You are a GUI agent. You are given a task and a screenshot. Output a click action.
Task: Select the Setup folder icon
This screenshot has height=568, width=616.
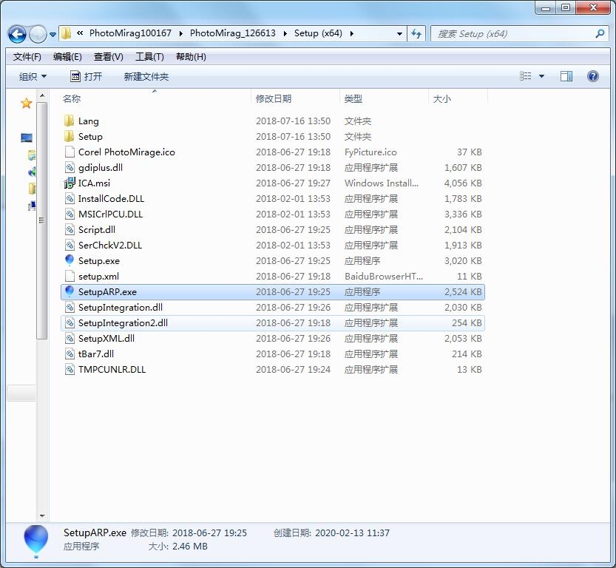[70, 136]
